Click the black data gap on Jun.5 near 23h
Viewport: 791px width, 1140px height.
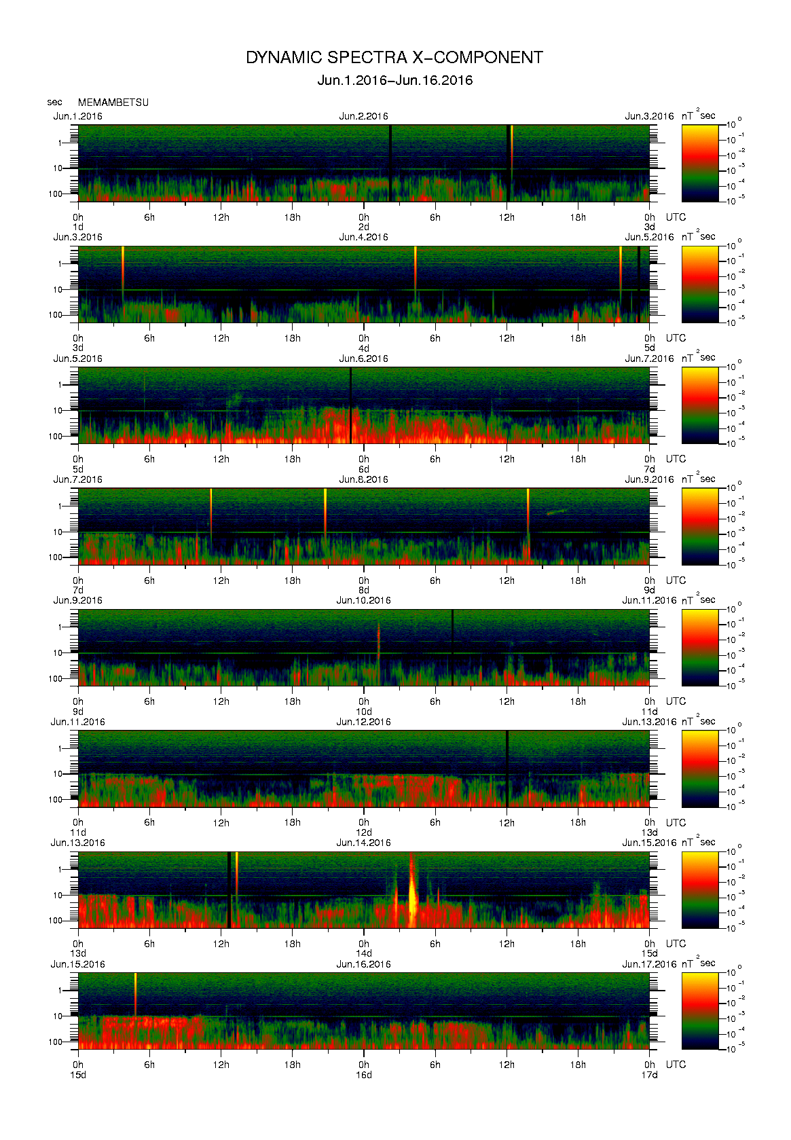tap(350, 405)
